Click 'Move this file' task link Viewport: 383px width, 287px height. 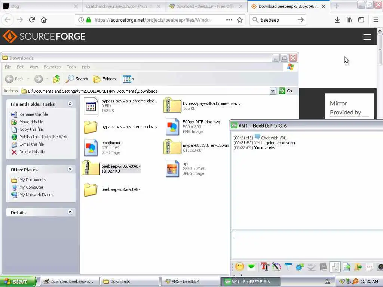31,122
